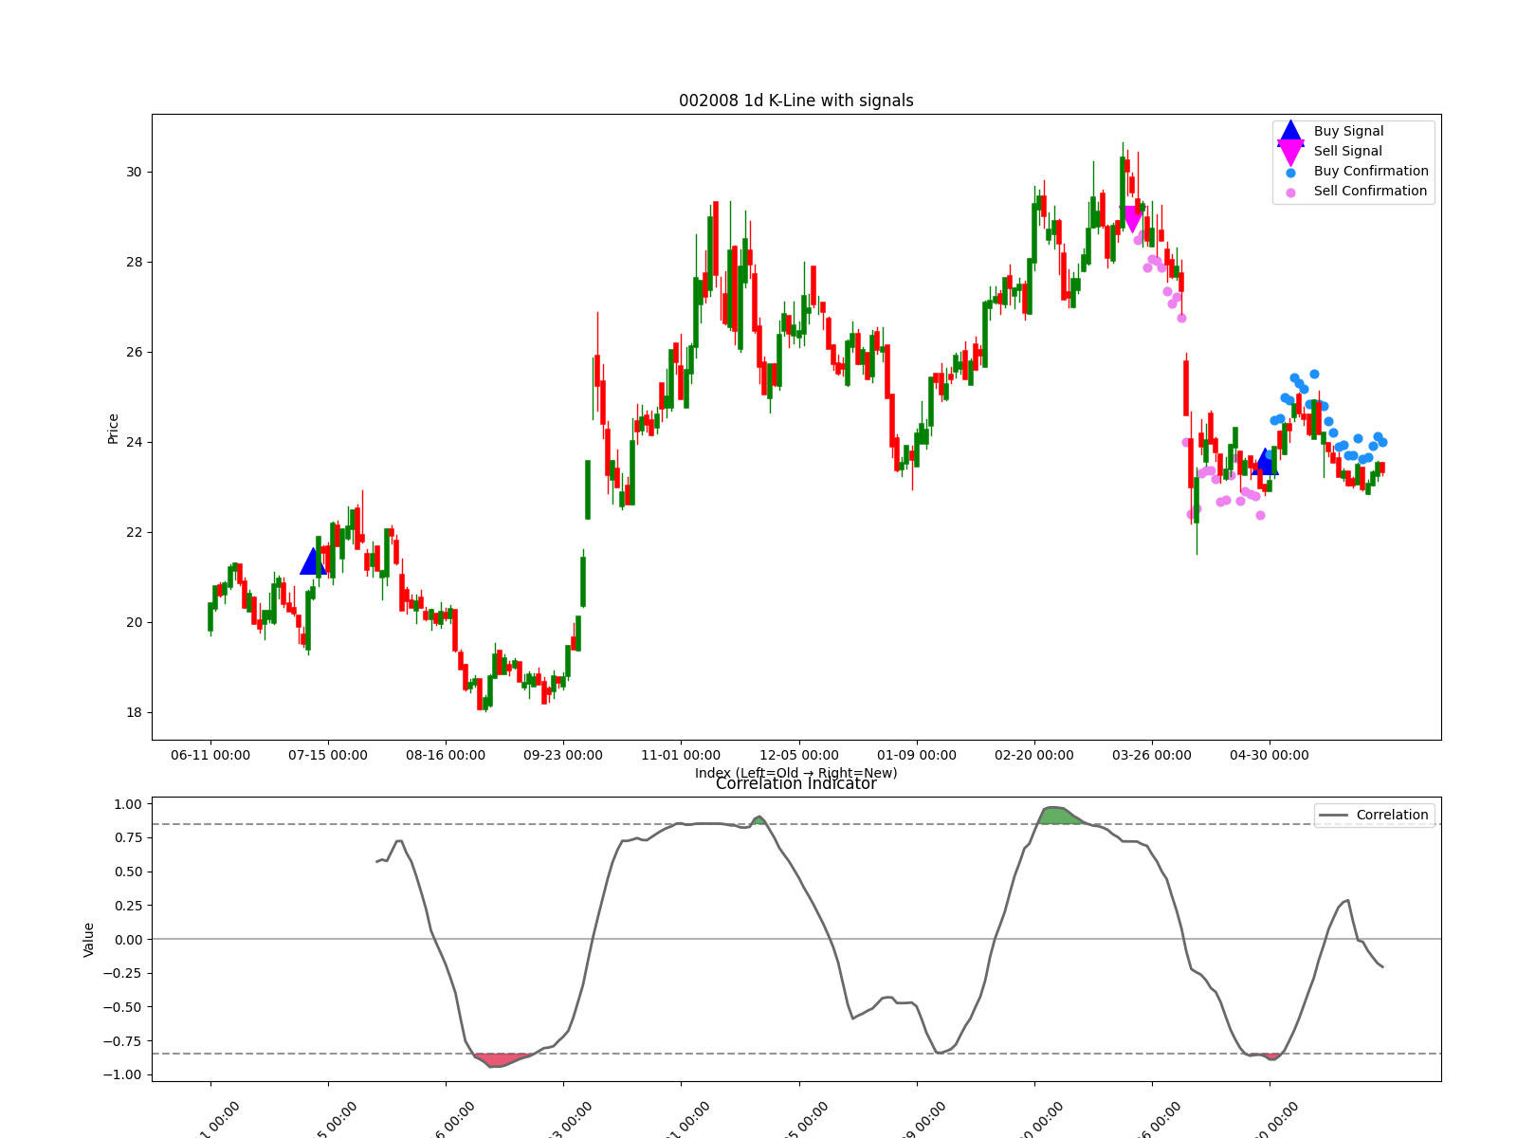Click the '01-09 00:00' date tick label
The height and width of the screenshot is (1138, 1517).
(x=917, y=755)
